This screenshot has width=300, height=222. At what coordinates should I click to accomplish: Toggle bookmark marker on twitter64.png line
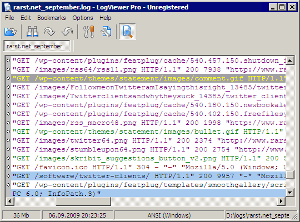tap(8, 140)
